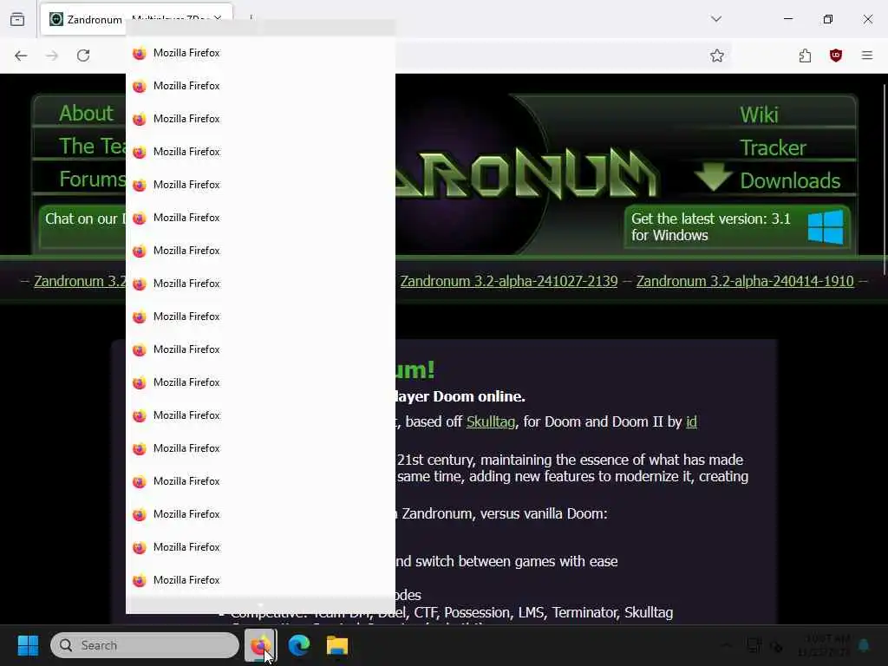Follow the id hyperlink
Screen dimensions: 888x666
[x=691, y=422]
